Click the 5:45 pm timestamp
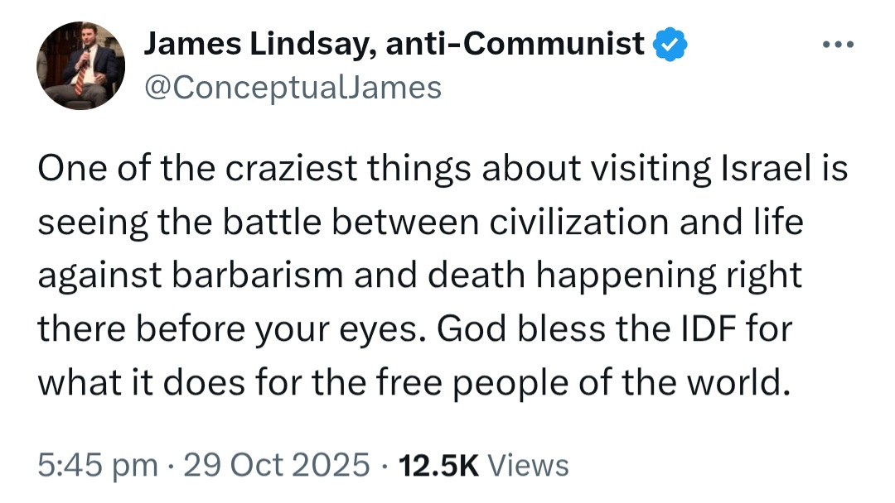This screenshot has width=895, height=503. tap(98, 465)
